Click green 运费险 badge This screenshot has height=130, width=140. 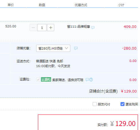click(46, 80)
